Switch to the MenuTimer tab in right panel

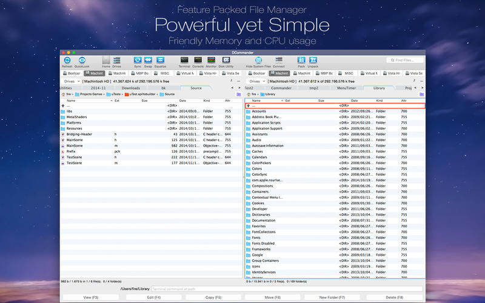click(346, 88)
